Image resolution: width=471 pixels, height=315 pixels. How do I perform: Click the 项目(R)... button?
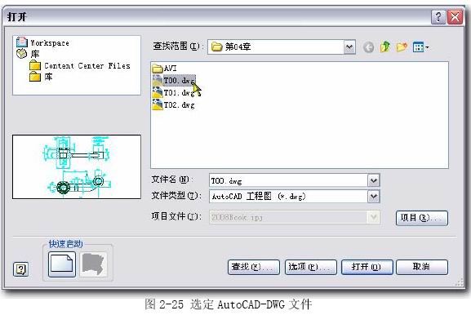click(x=422, y=218)
